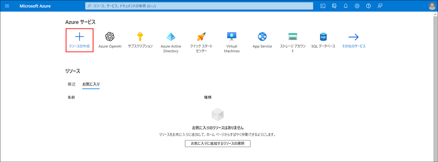The image size is (438, 162).
Task: Open the feedback icon in top bar
Action: coord(380,6)
